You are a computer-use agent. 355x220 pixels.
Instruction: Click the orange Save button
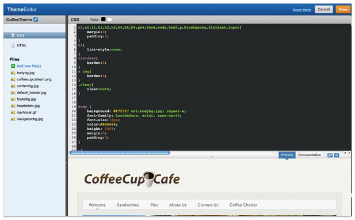[x=343, y=9]
